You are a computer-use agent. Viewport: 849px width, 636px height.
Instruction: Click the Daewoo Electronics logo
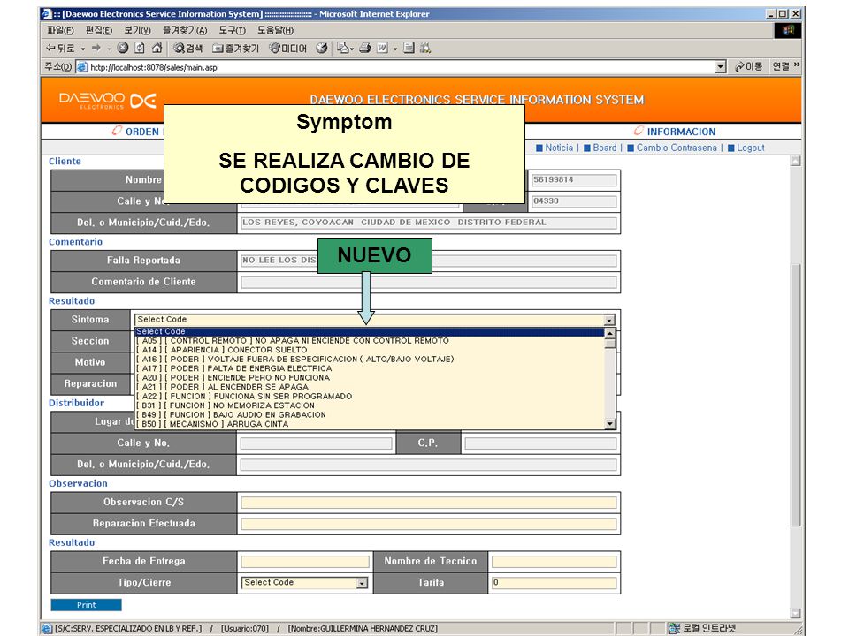pyautogui.click(x=108, y=101)
